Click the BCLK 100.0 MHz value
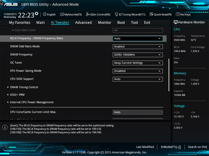The image size is (209, 156). tap(180, 51)
